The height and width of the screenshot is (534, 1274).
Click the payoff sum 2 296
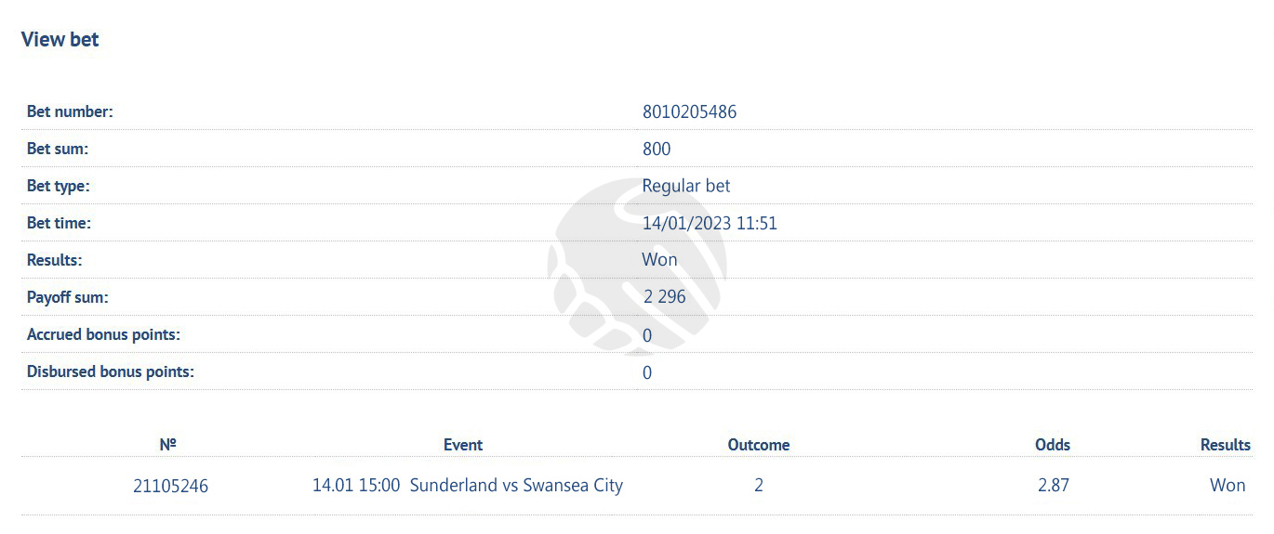coord(665,297)
